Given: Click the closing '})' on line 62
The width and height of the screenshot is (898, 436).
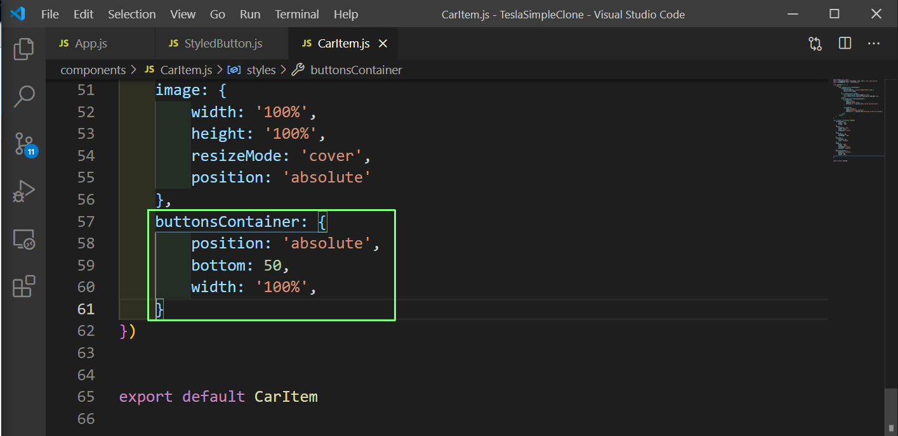Looking at the screenshot, I should point(128,331).
